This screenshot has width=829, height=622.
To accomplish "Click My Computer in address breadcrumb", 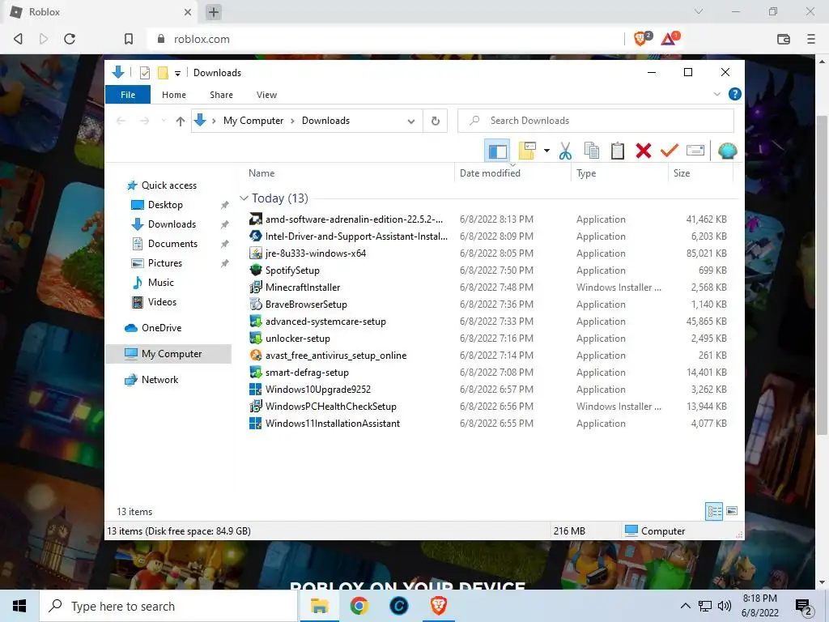I will pyautogui.click(x=253, y=121).
